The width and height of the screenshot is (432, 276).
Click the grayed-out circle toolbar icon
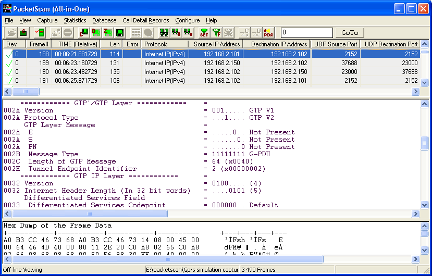pyautogui.click(x=148, y=33)
